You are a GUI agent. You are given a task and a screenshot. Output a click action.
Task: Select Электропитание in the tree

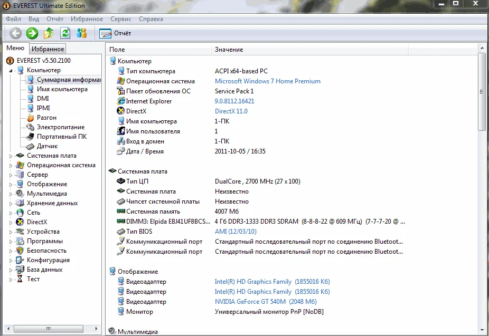point(60,127)
